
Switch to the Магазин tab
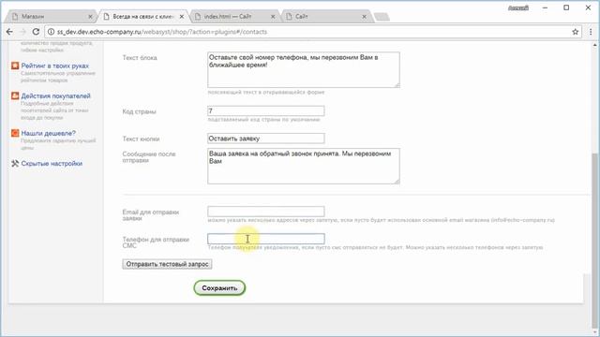click(x=50, y=17)
